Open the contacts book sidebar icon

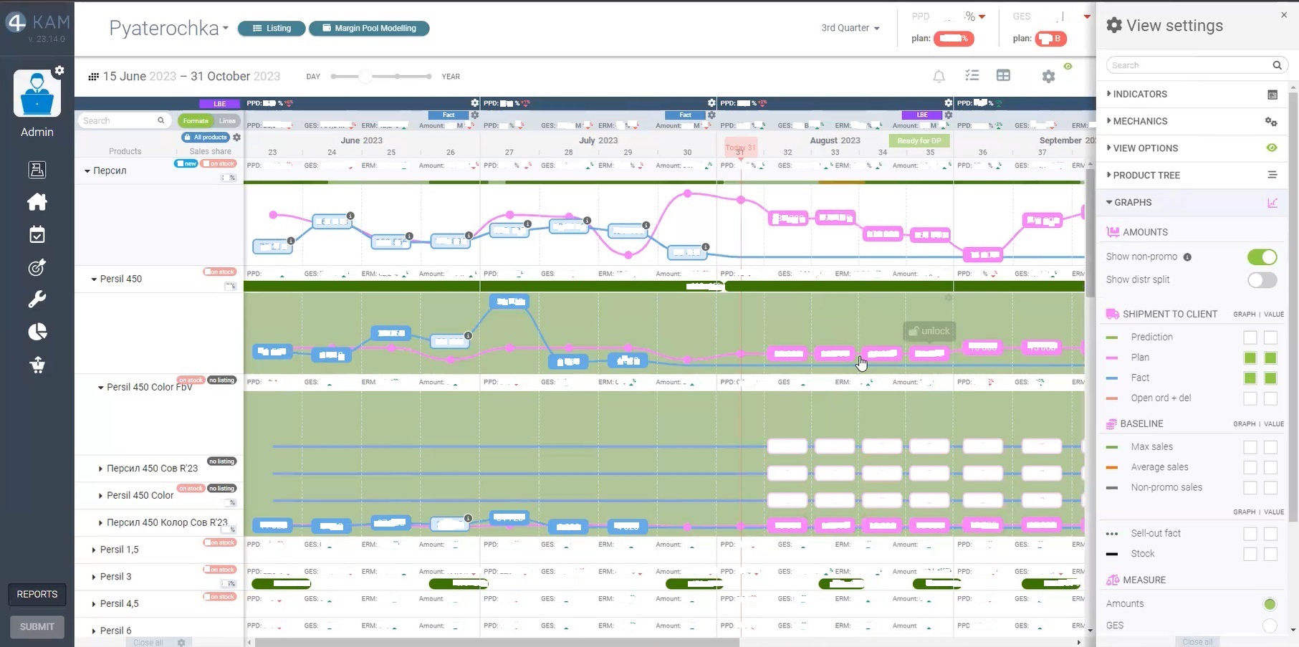click(37, 170)
